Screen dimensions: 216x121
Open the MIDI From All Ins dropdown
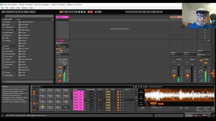(x=62, y=45)
